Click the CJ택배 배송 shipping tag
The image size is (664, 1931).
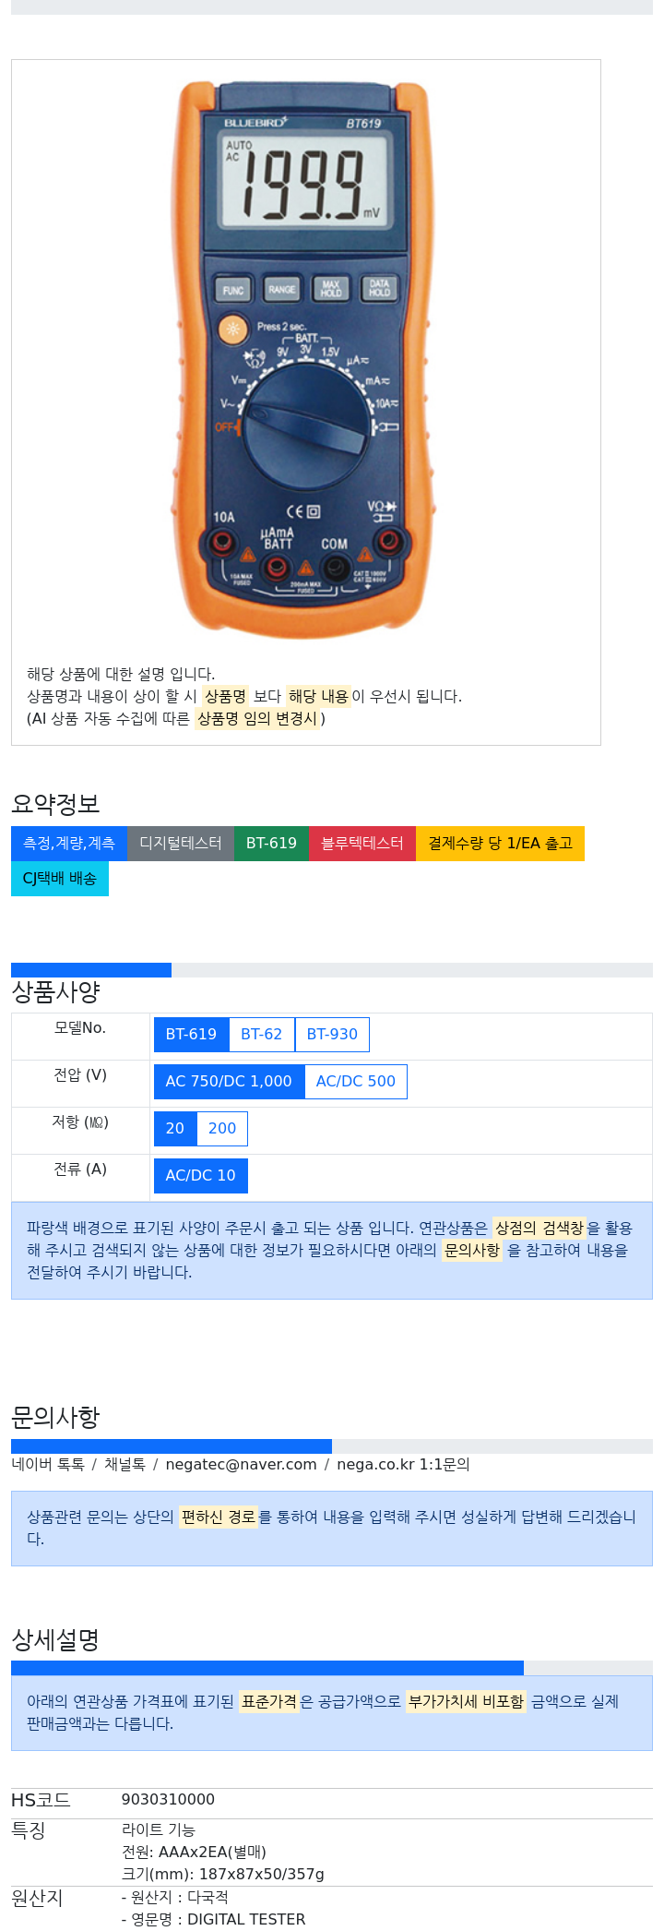pos(60,879)
